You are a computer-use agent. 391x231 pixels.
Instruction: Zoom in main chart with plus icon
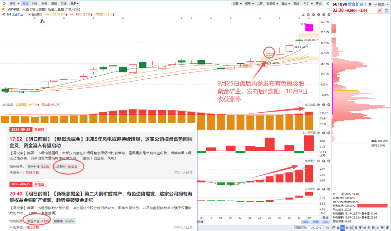coord(308,15)
